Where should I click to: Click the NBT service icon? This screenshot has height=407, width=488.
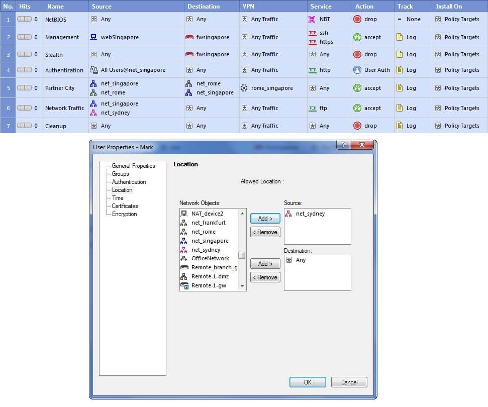tap(312, 19)
